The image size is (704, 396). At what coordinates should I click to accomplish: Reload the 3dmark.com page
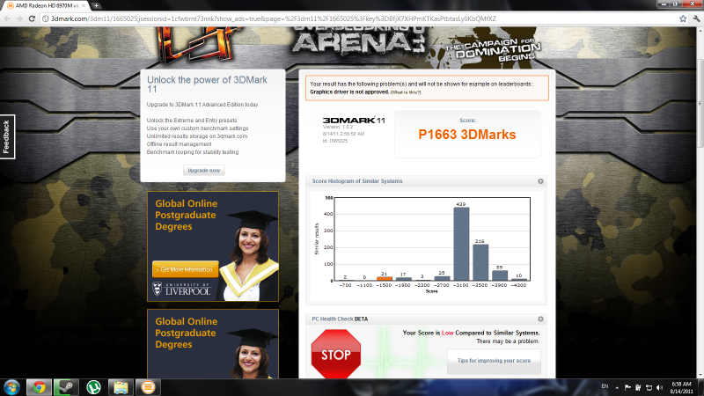point(32,18)
